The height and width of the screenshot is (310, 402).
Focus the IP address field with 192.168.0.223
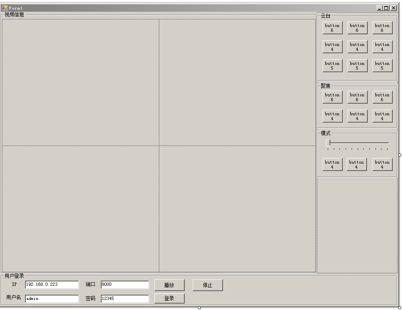(x=52, y=285)
